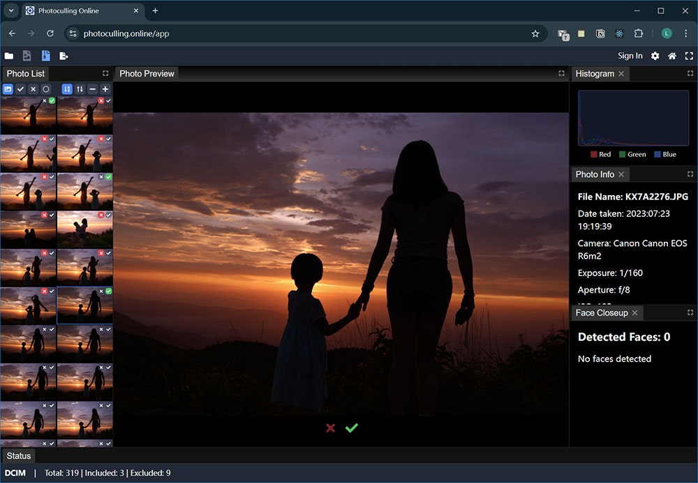Close the Face Closeup tab

click(634, 313)
